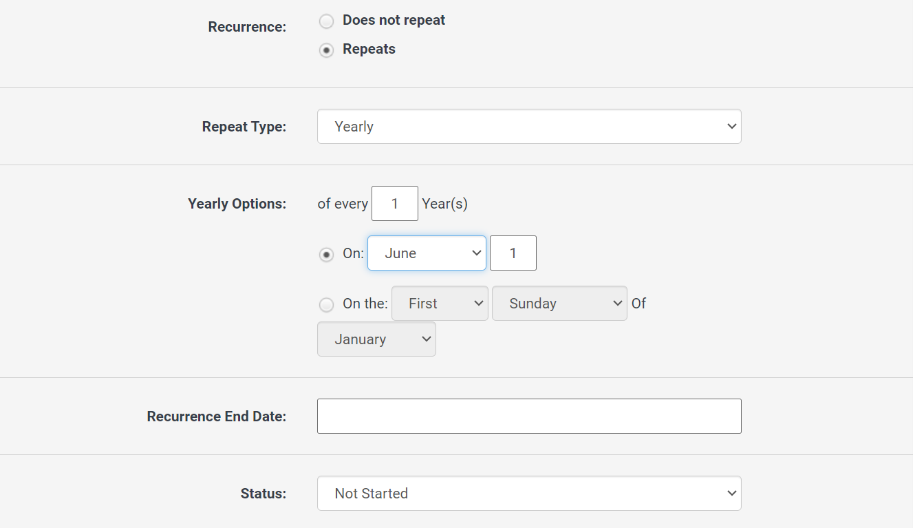Click the 'Year(s)' text
The image size is (913, 528).
click(x=445, y=204)
